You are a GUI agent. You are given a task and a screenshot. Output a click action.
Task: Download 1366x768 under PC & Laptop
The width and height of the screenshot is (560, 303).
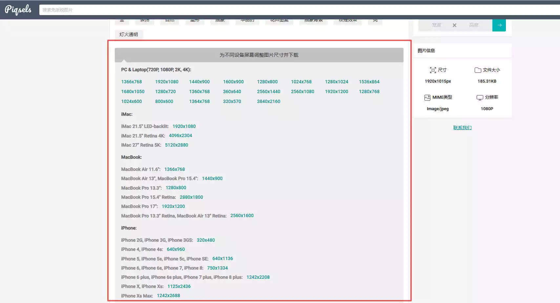132,82
